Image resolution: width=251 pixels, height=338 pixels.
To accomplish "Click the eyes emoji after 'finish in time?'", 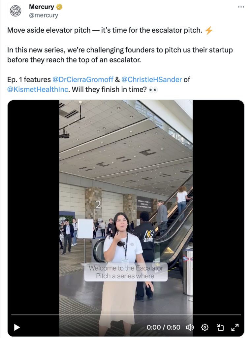I will click(x=153, y=89).
